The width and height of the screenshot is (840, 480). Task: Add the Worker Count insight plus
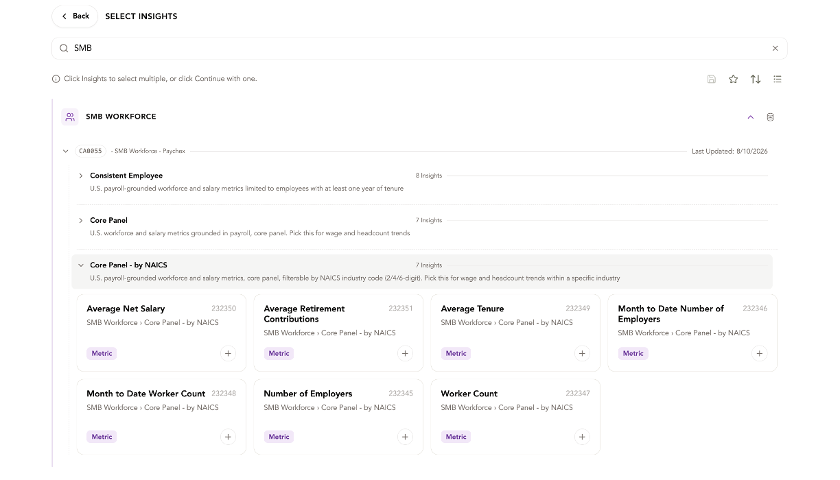point(582,436)
